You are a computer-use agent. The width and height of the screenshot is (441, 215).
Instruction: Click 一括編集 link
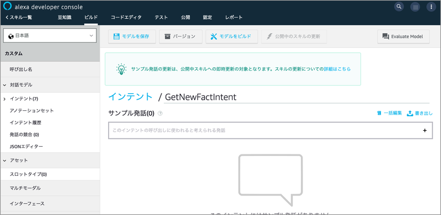pyautogui.click(x=390, y=114)
